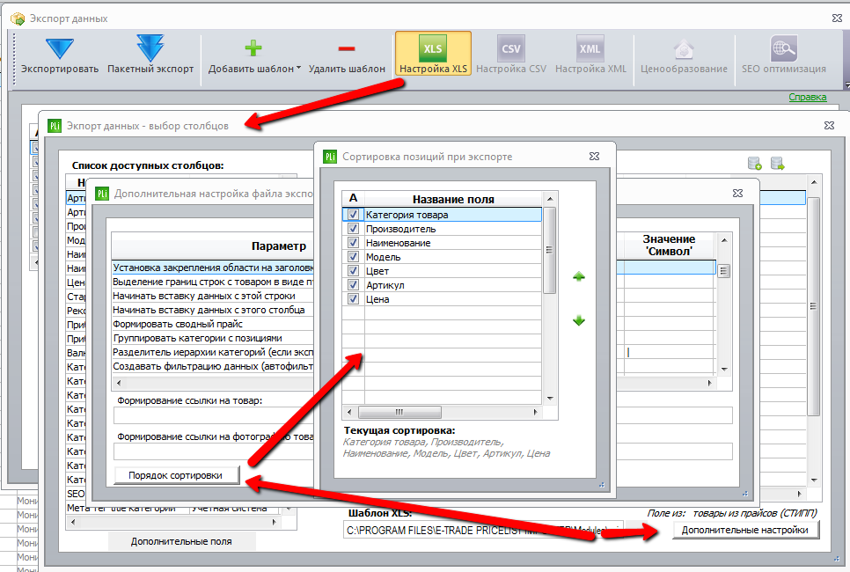Click the database export arrow icon
Screen dimensions: 850x572
click(777, 163)
